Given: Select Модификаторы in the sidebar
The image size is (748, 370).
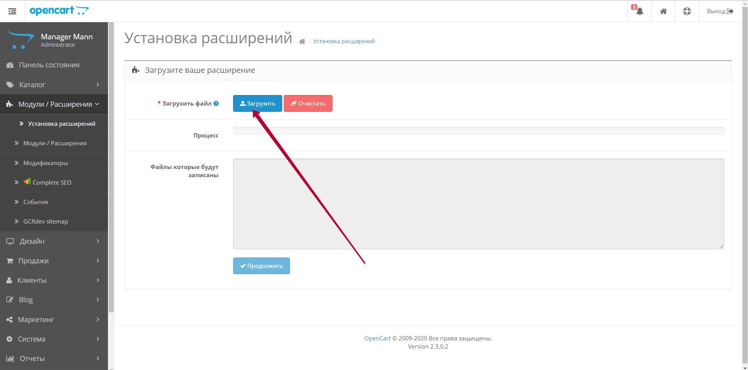Looking at the screenshot, I should tap(45, 163).
